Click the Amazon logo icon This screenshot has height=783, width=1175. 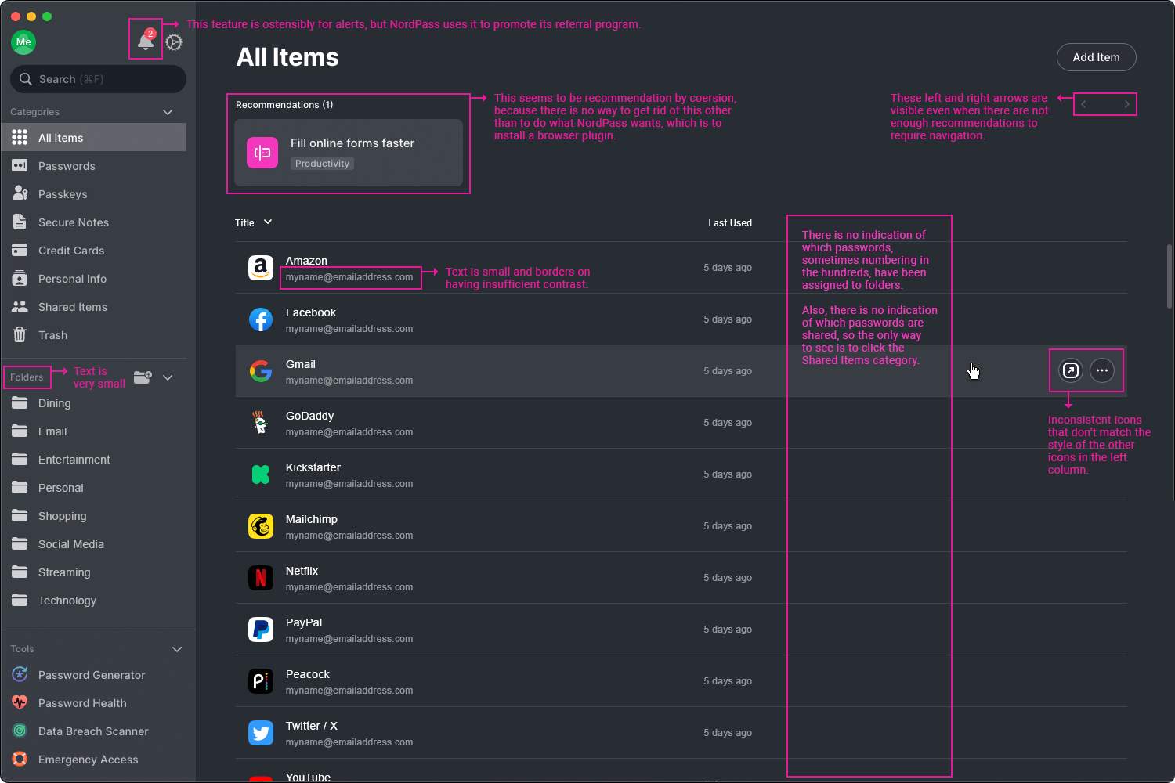[261, 268]
